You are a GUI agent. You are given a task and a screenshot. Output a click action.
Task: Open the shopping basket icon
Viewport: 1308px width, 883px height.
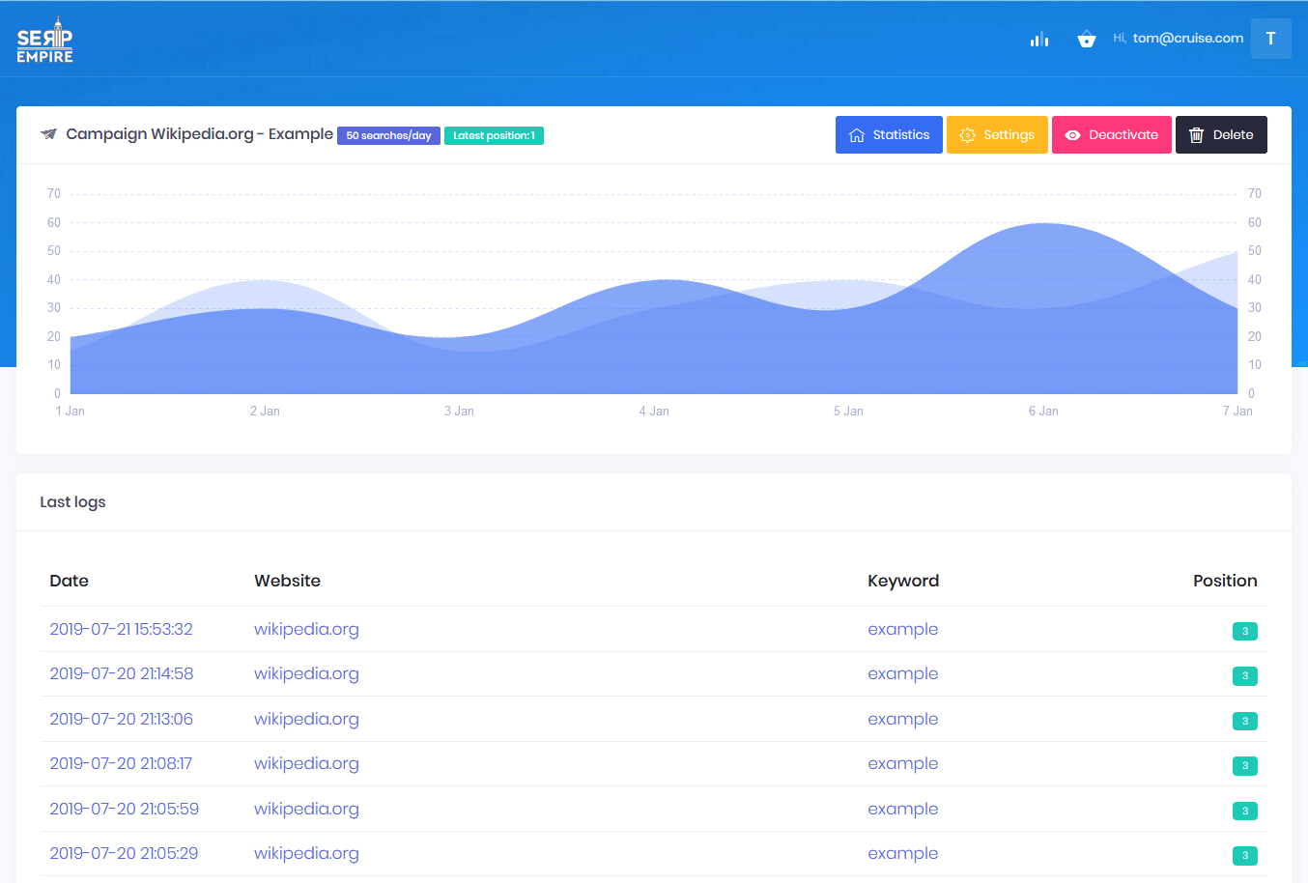1087,39
